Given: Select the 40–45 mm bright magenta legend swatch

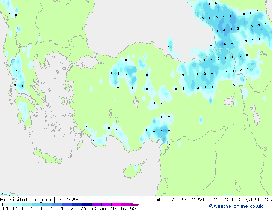Looking at the screenshot, I should 116,204.
